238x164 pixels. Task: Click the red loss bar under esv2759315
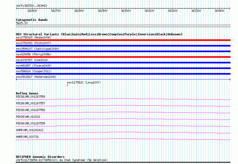point(123,40)
